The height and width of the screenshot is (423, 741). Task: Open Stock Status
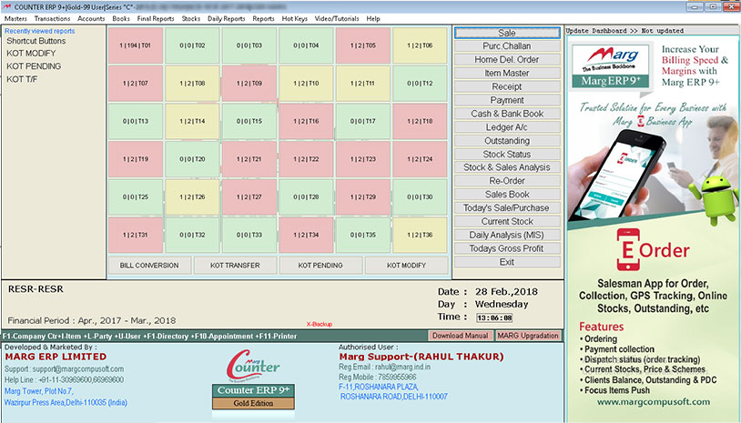507,154
